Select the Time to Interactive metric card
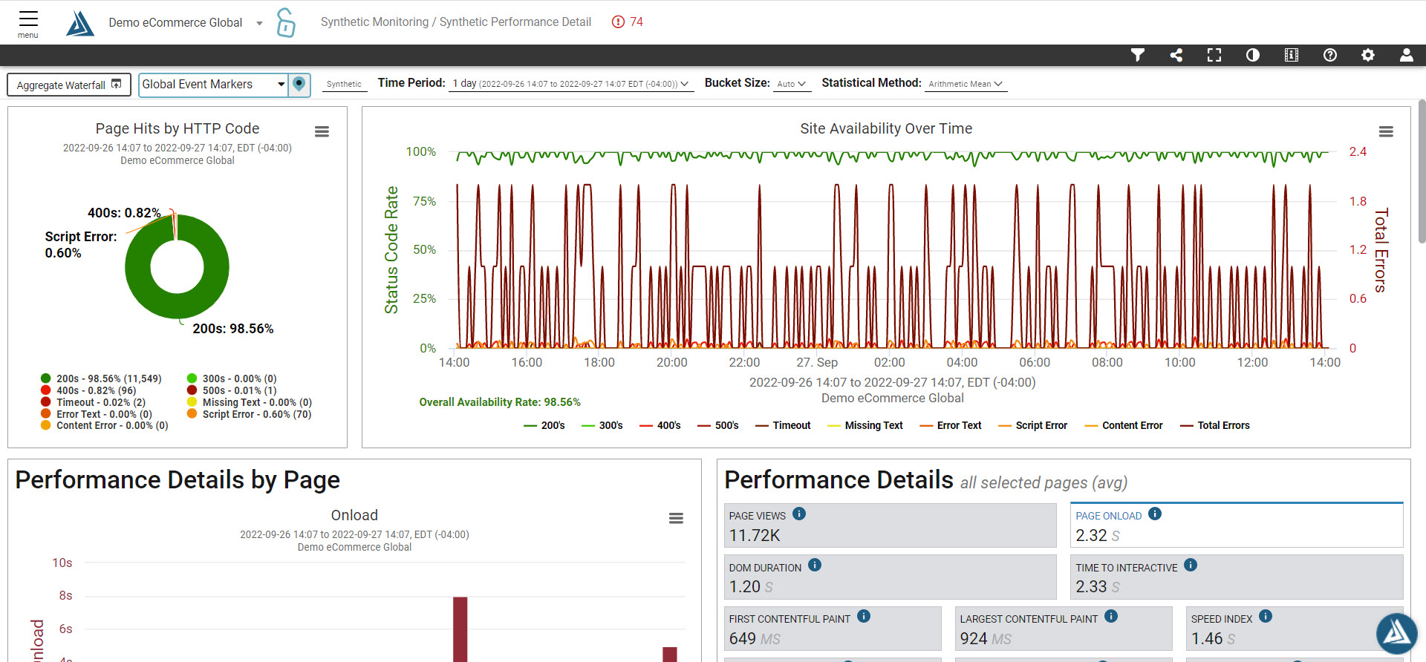 coord(1237,577)
